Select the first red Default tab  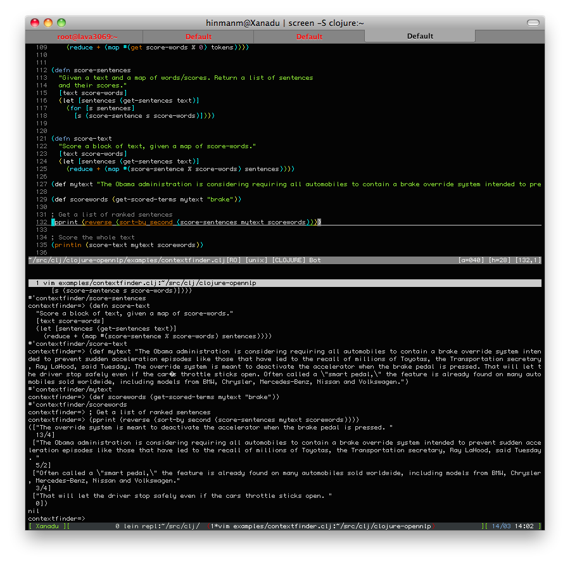point(198,37)
